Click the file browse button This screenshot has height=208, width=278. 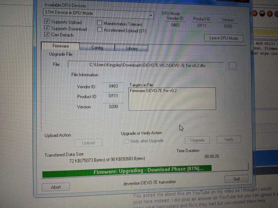tap(232, 66)
